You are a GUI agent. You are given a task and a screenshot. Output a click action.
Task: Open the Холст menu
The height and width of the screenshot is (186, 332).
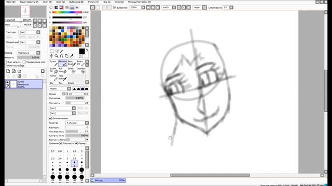point(47,2)
